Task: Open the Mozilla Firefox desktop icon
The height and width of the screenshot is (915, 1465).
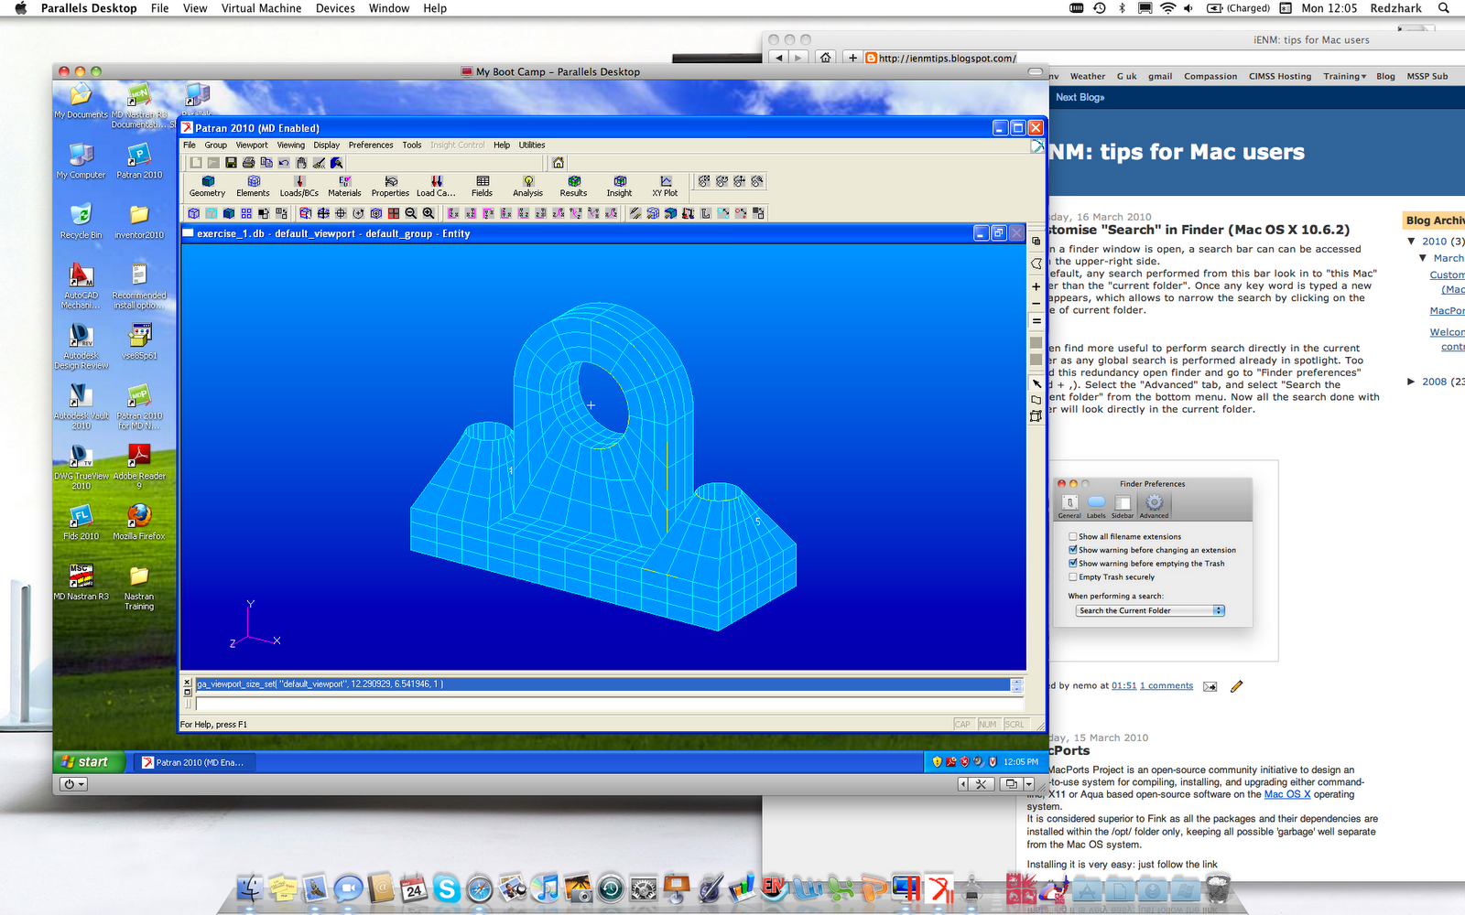Action: pyautogui.click(x=139, y=522)
